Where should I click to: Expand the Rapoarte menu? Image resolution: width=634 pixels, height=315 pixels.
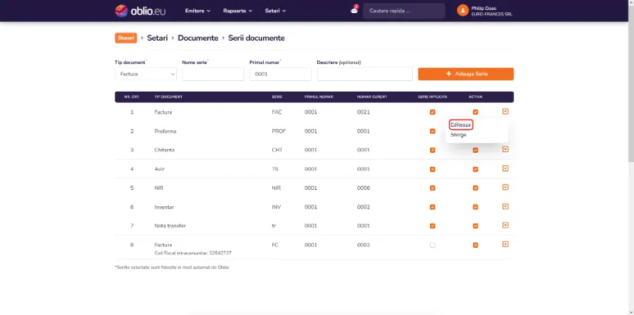[x=238, y=11]
